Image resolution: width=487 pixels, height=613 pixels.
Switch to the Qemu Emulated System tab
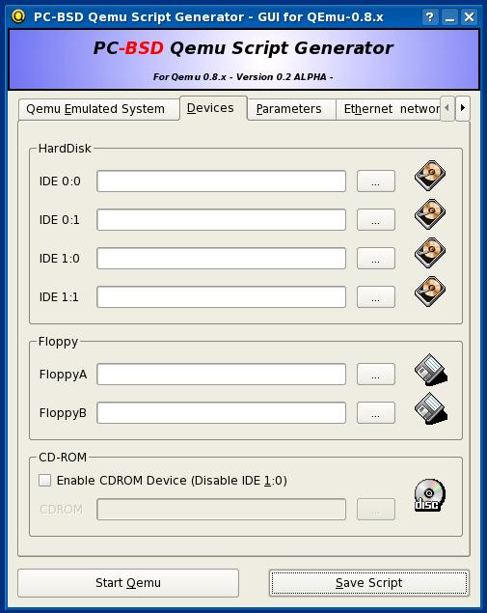98,109
